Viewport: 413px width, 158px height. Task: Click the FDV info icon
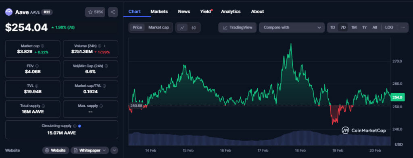[x=37, y=66]
